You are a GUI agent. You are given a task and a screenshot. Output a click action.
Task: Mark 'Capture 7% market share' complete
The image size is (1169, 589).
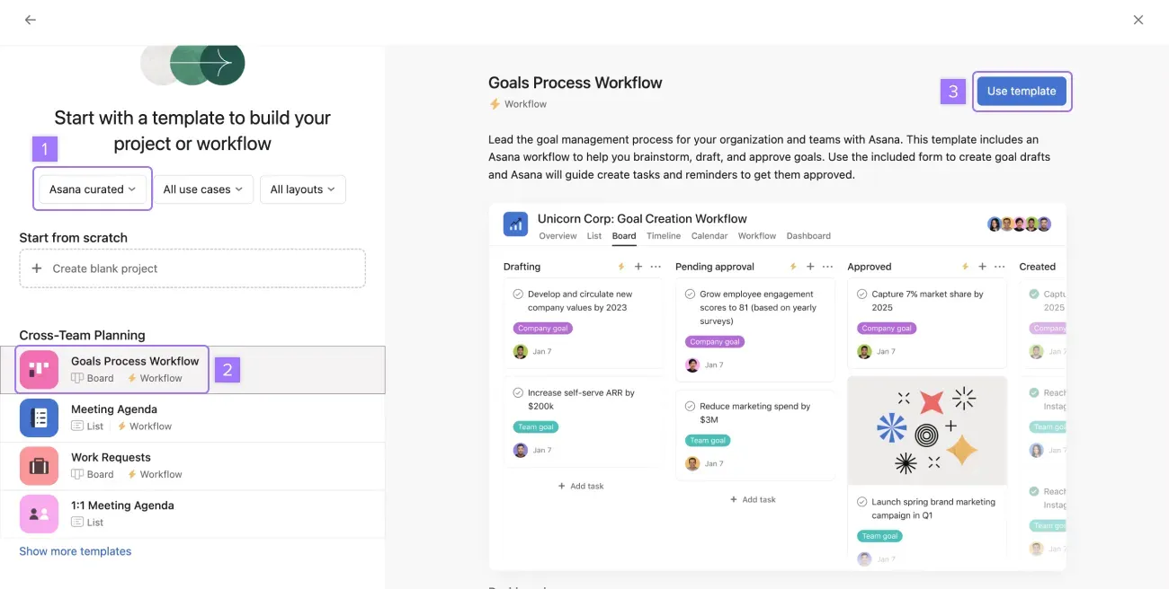(862, 294)
